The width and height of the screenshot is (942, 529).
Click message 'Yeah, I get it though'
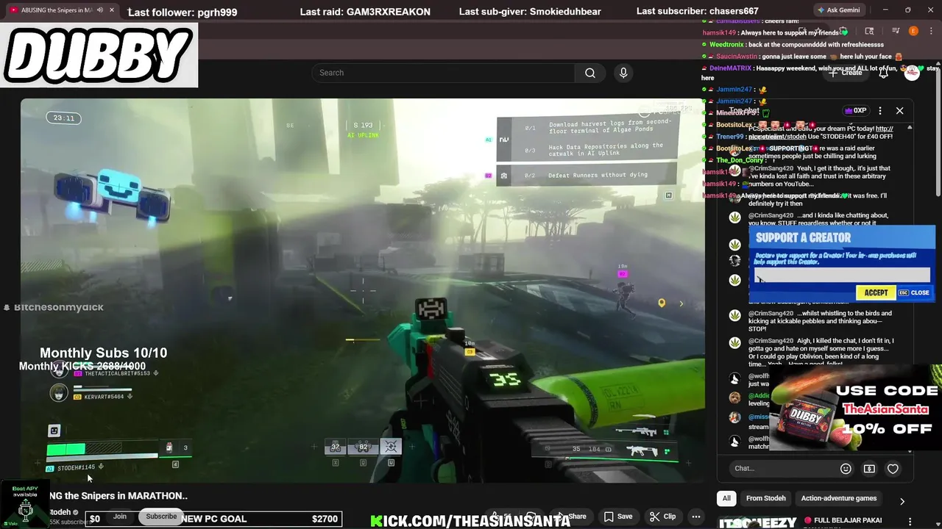(x=820, y=176)
